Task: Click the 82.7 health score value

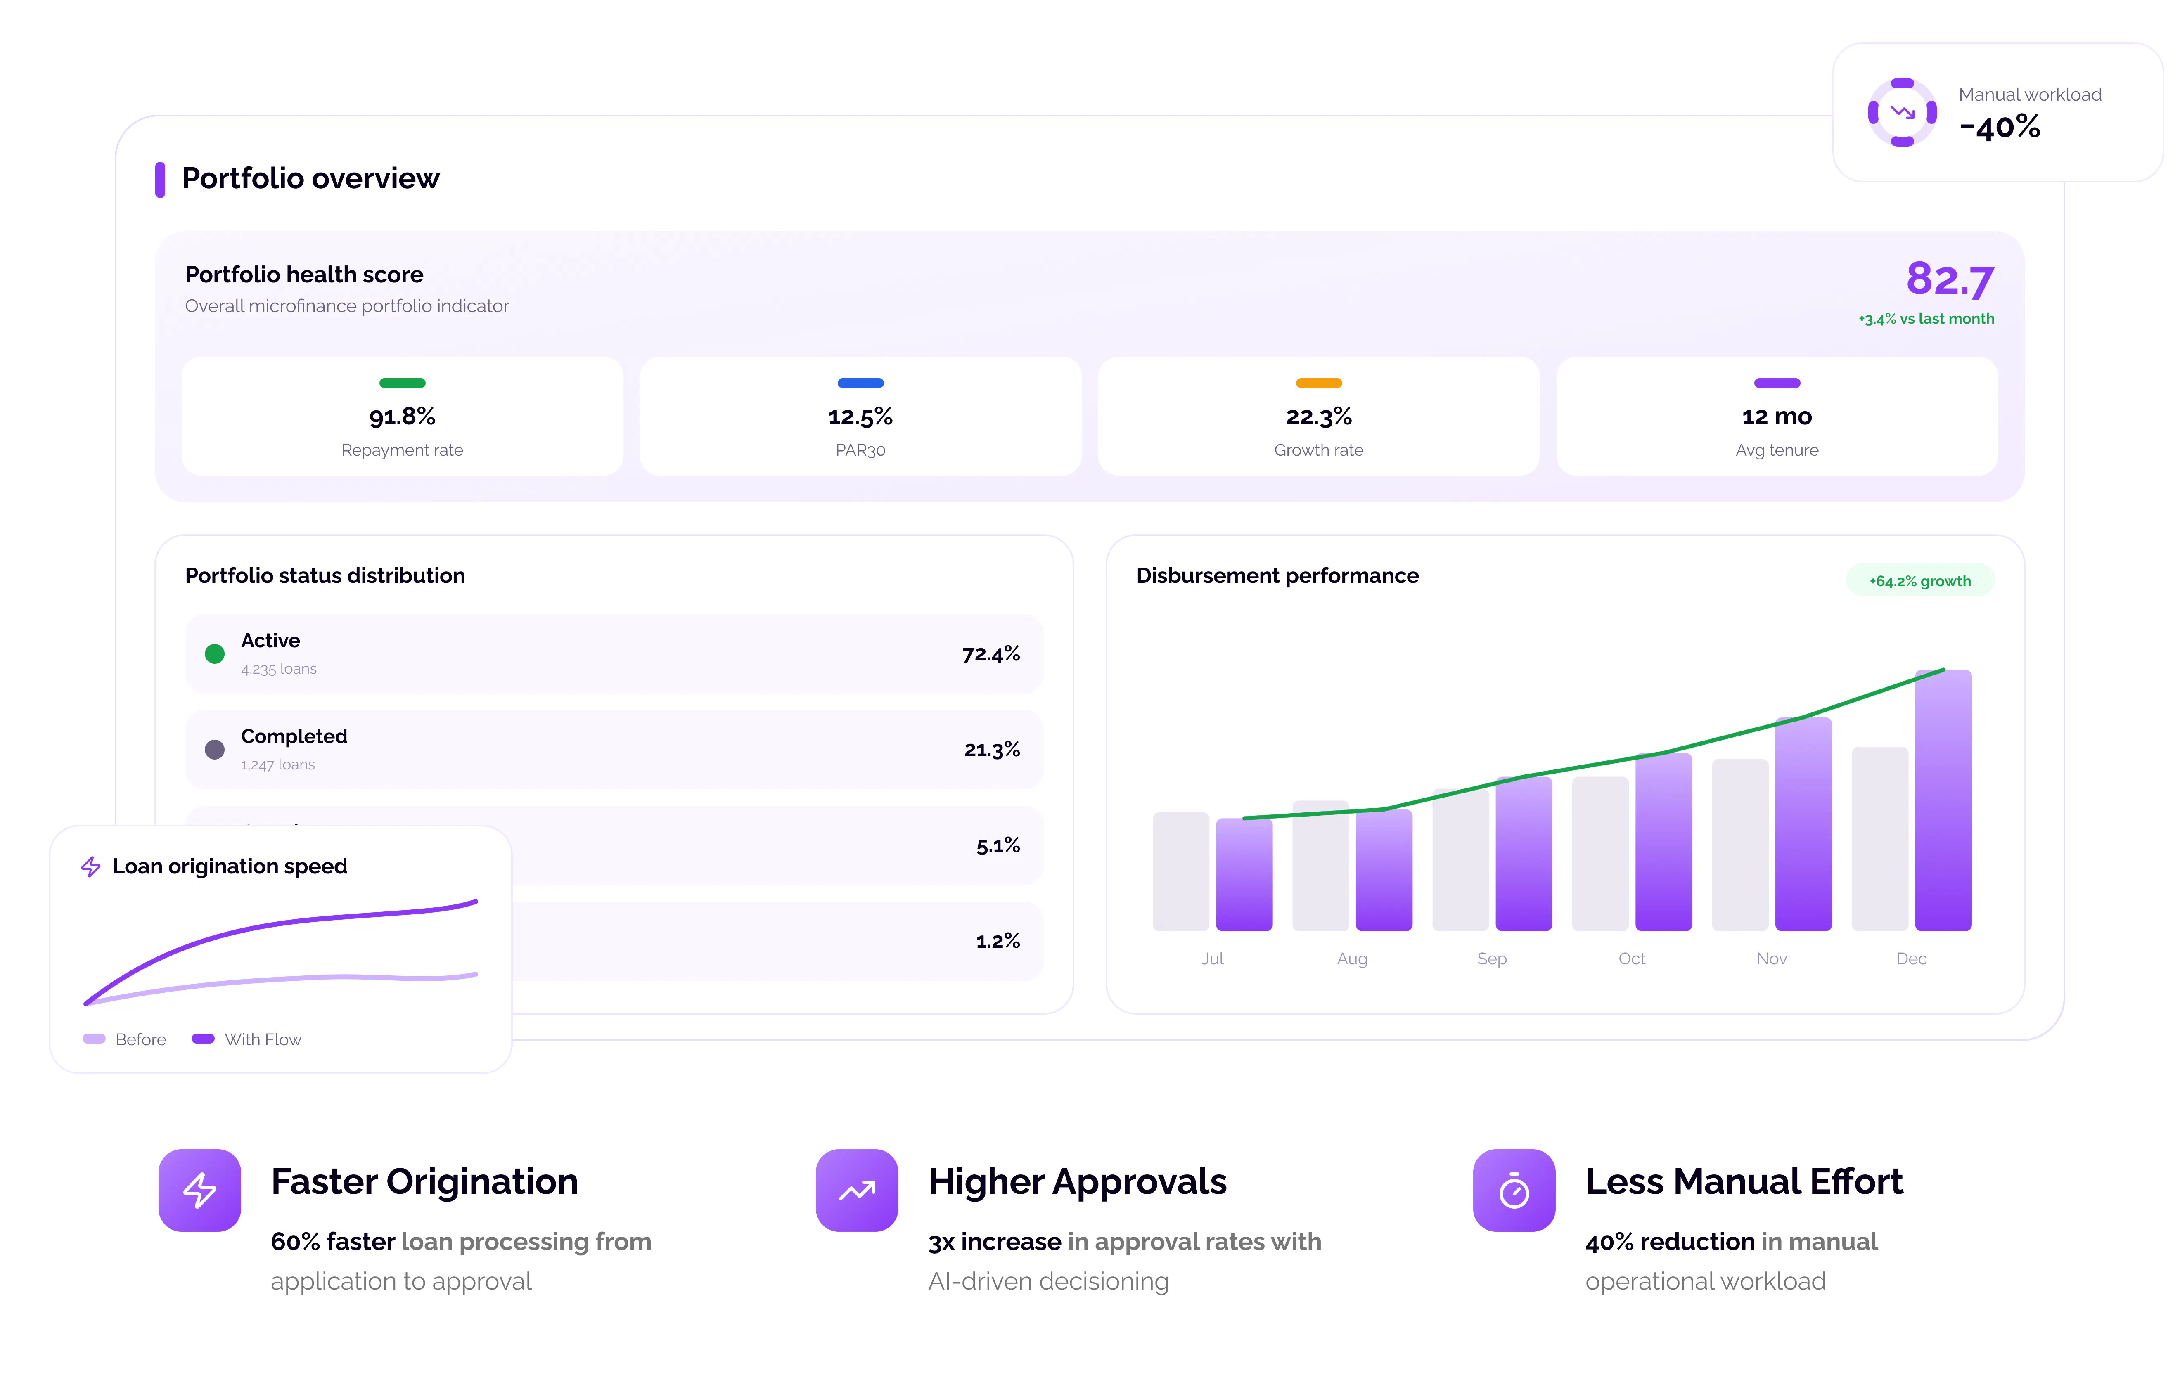Action: [x=1949, y=279]
